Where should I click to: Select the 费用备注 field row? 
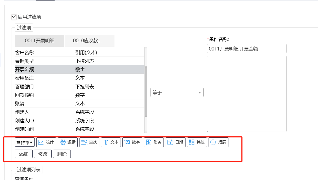(79, 78)
